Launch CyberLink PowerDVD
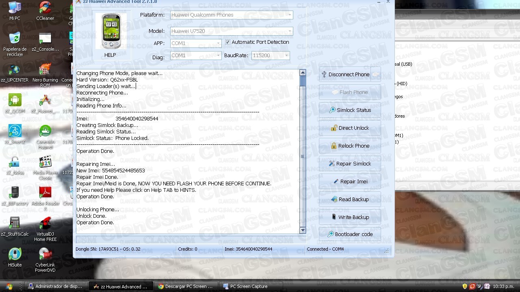This screenshot has width=520, height=292. pyautogui.click(x=45, y=260)
